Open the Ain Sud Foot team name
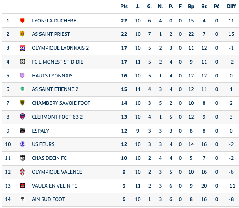Screen dimensions: 239x208 coord(48,199)
